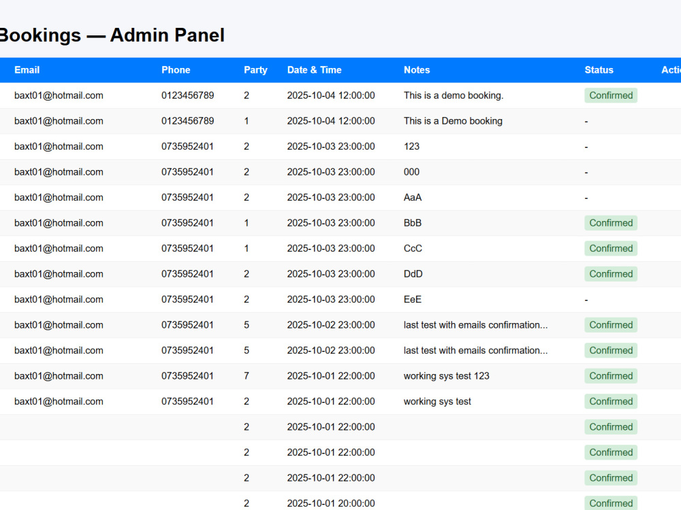This screenshot has height=510, width=681.
Task: Click the Email column header
Action: coord(27,70)
